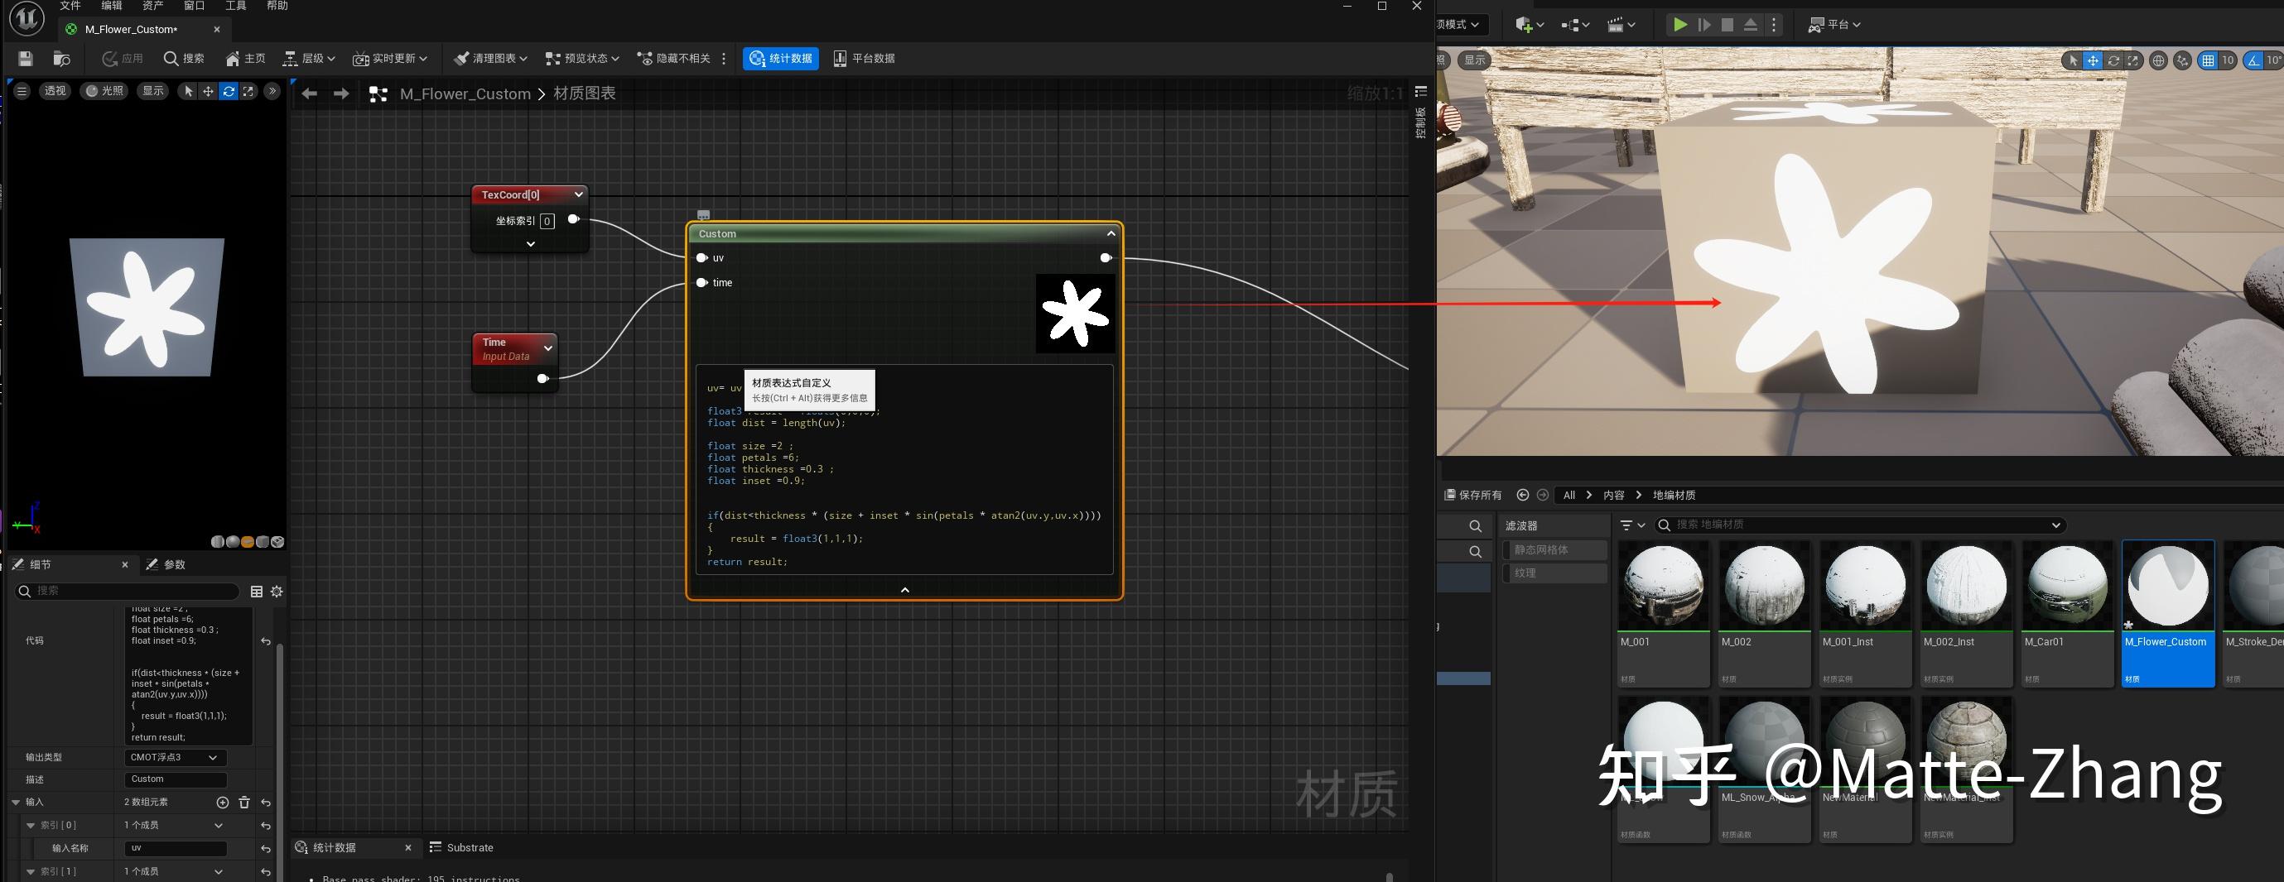
Task: Open the 输出类型 CMOT浮点3 dropdown
Action: 175,757
